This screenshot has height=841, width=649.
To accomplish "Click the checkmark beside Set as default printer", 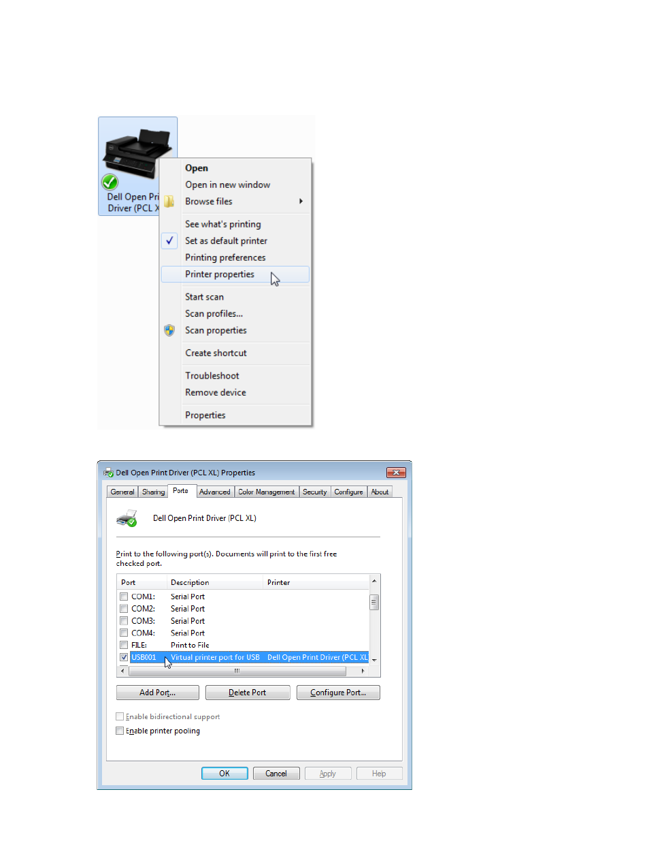I will [169, 240].
